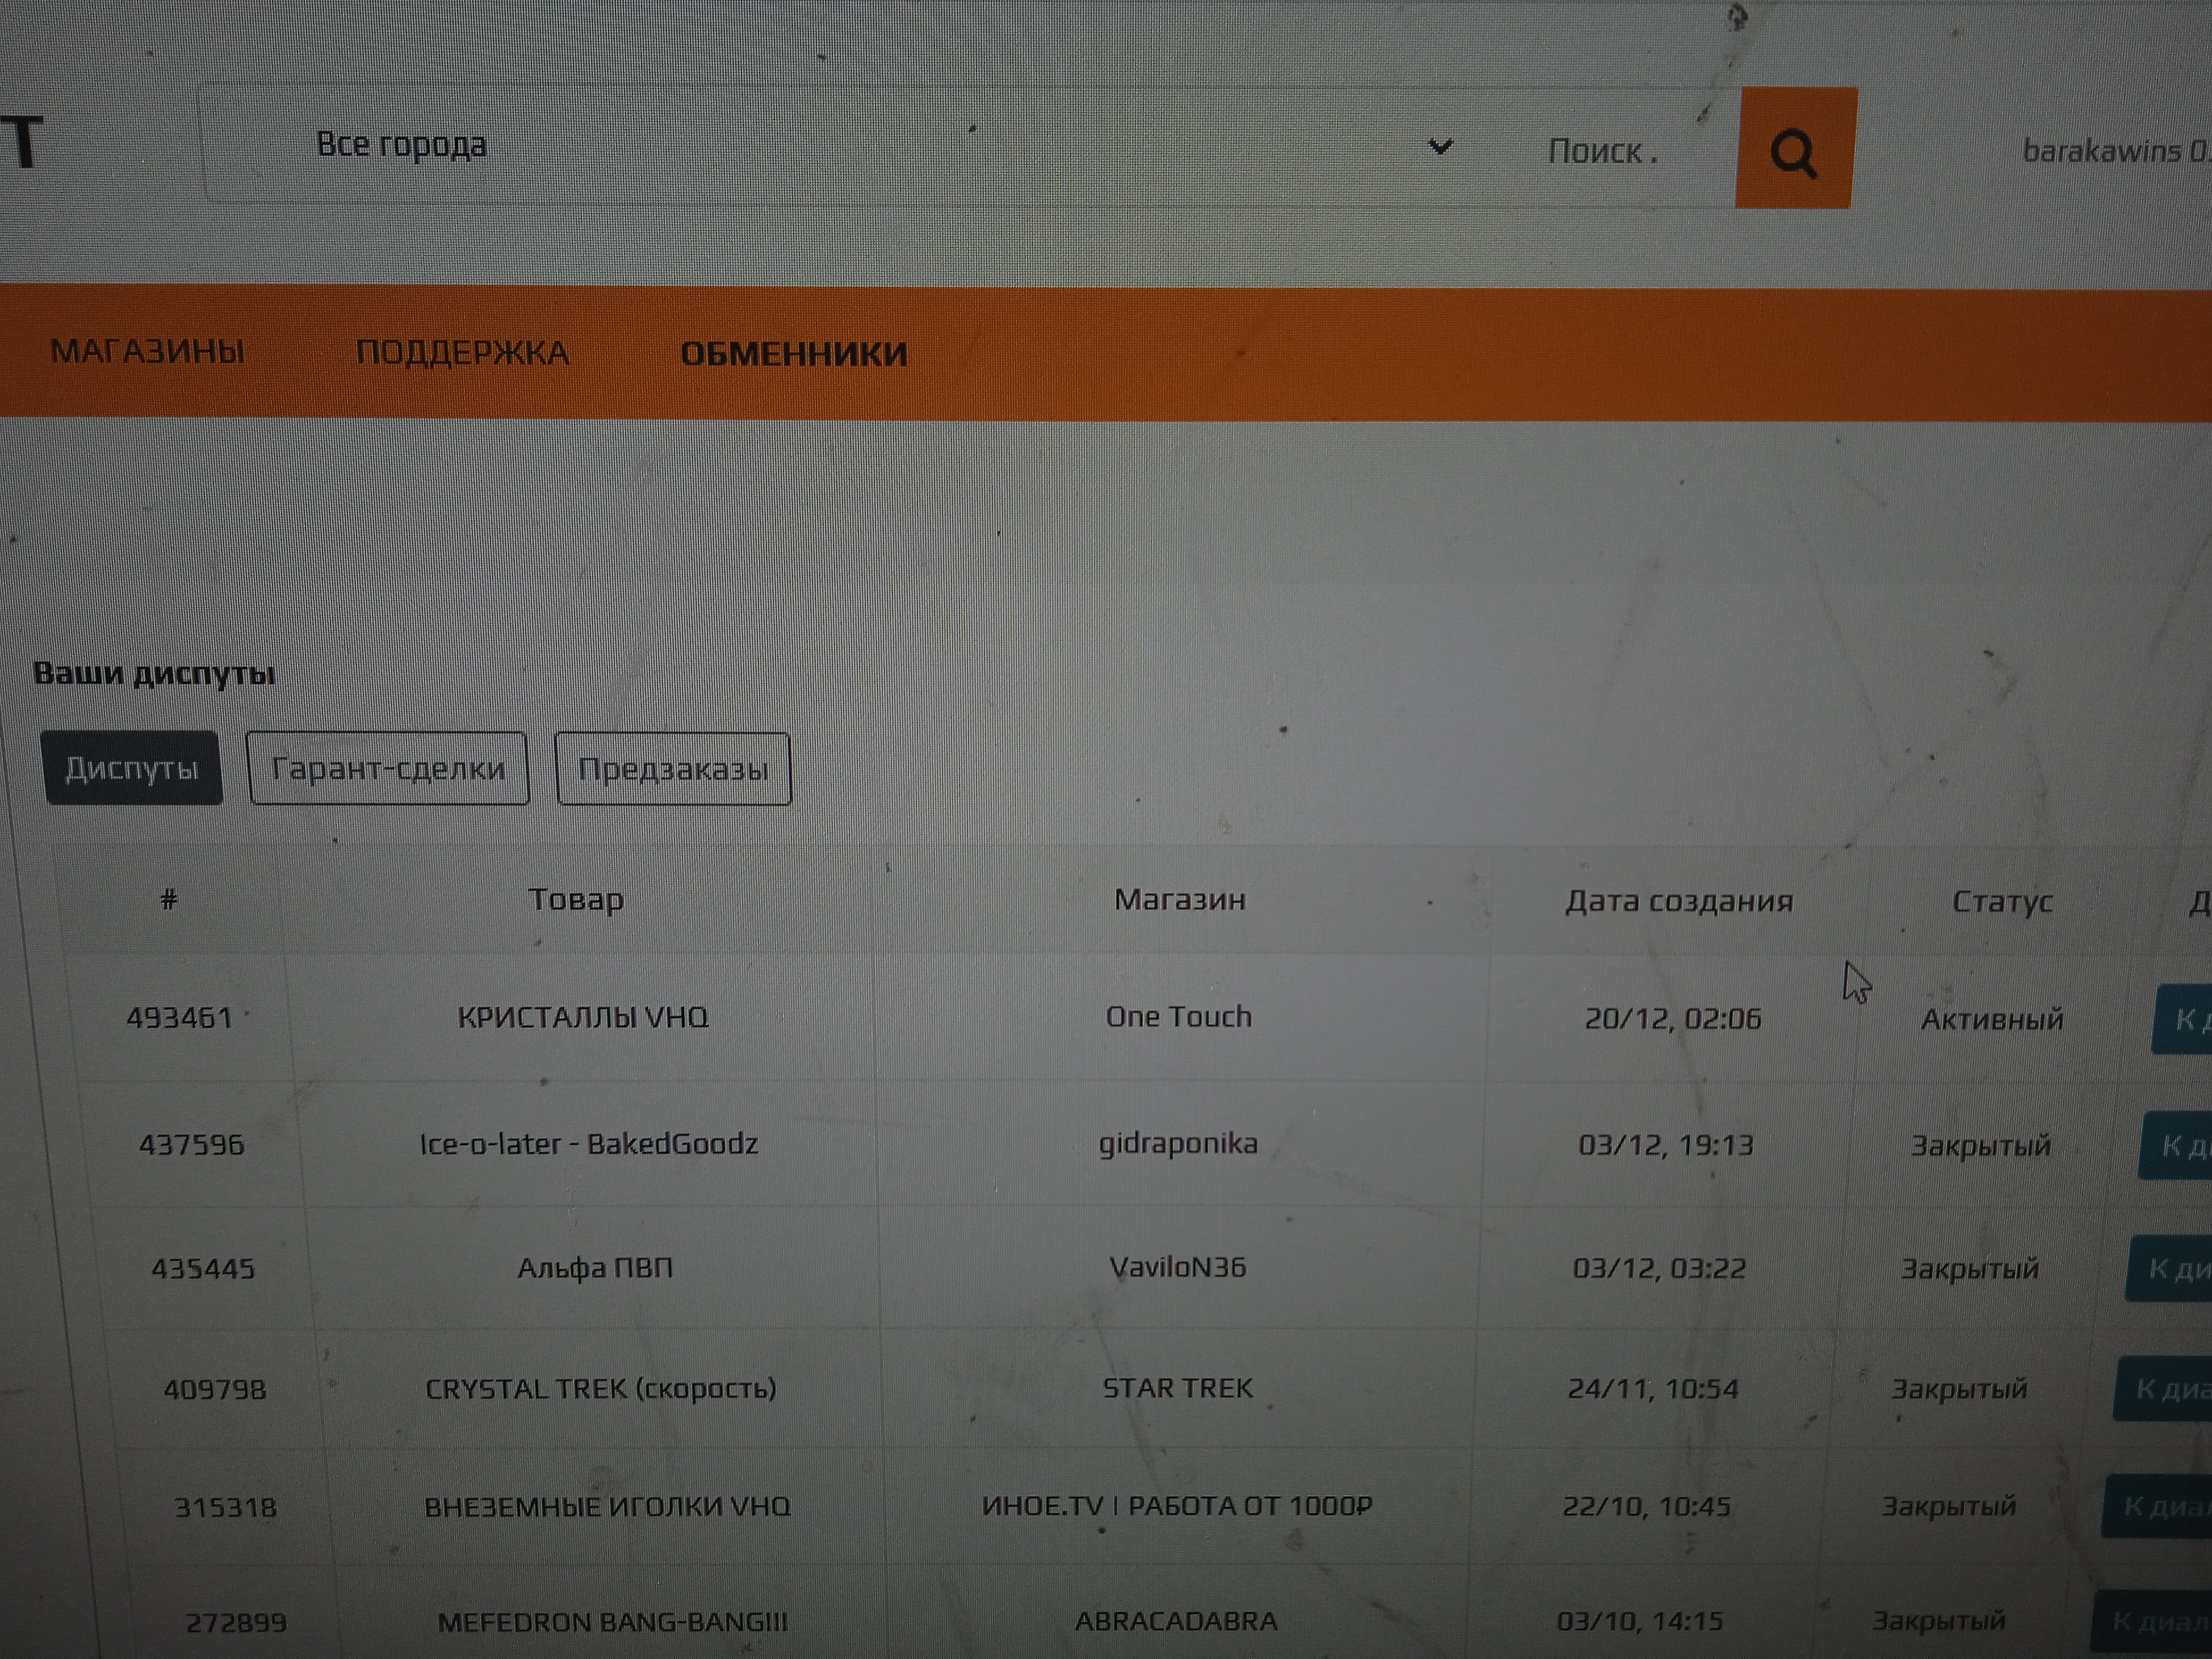The height and width of the screenshot is (1659, 2212).
Task: Click dispute number 435445
Action: 203,1268
